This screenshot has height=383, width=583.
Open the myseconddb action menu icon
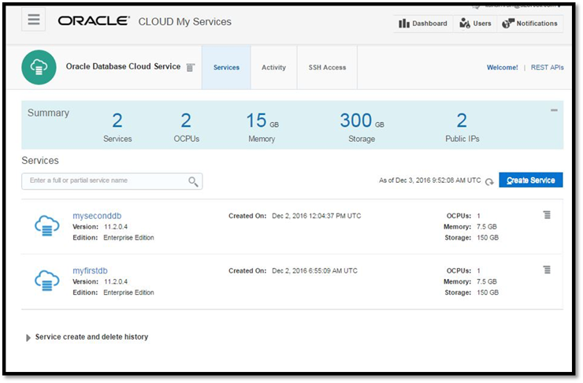[547, 214]
